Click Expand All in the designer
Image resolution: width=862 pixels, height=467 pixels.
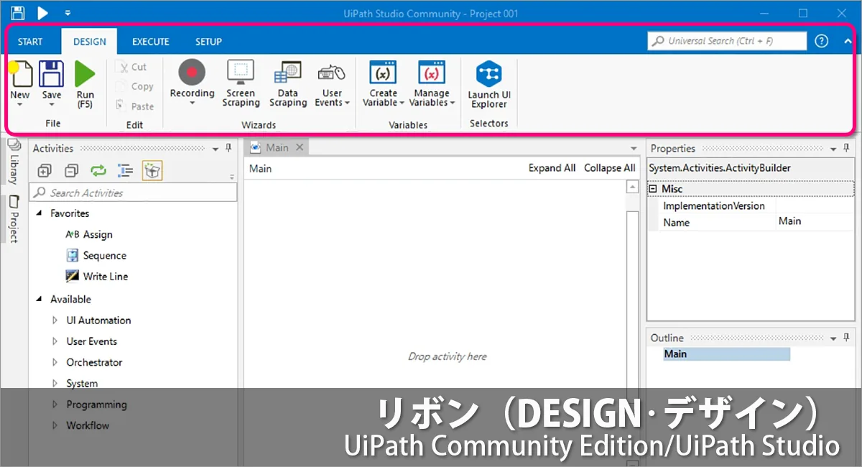click(552, 168)
